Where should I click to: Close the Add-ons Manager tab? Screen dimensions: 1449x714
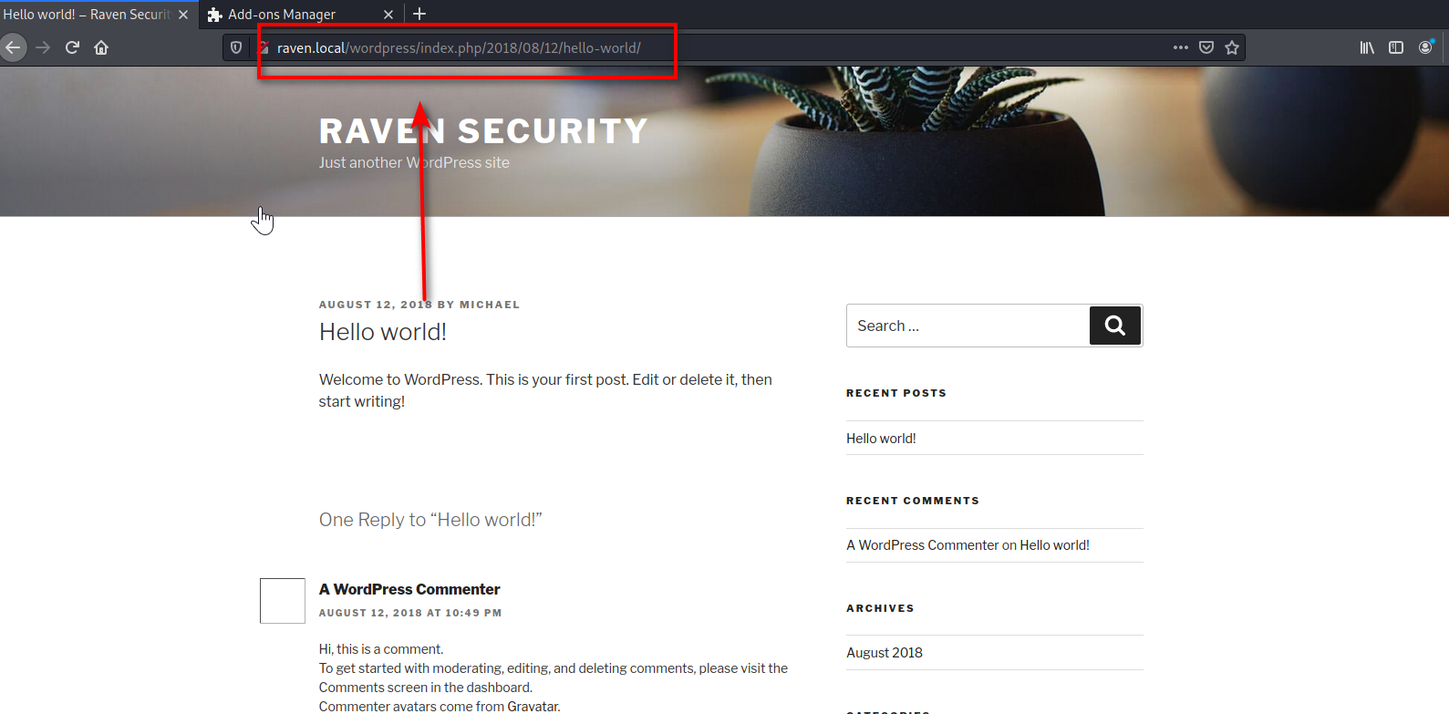388,15
